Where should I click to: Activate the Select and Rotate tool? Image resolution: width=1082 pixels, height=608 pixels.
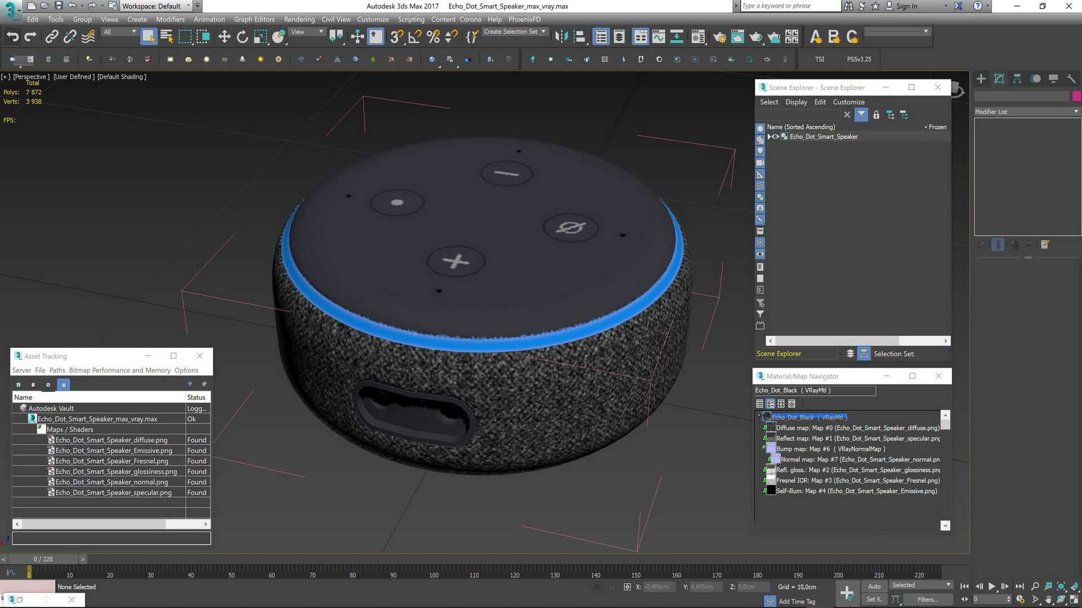coord(242,37)
